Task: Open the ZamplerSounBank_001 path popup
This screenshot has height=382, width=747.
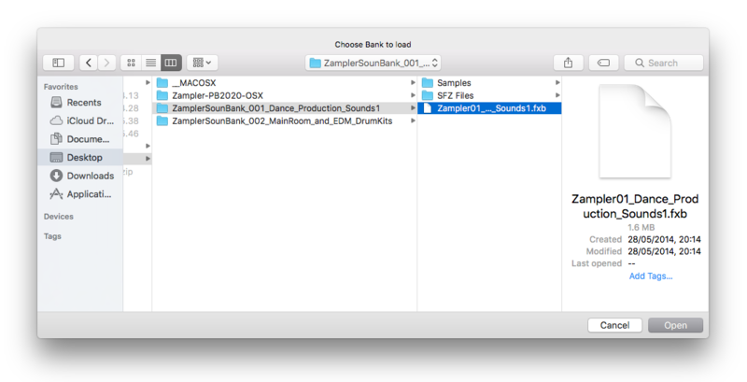Action: pyautogui.click(x=373, y=63)
